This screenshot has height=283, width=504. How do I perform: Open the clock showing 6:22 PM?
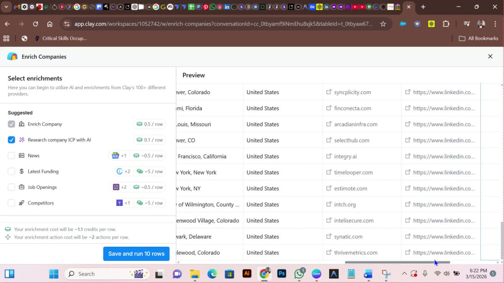(x=476, y=274)
